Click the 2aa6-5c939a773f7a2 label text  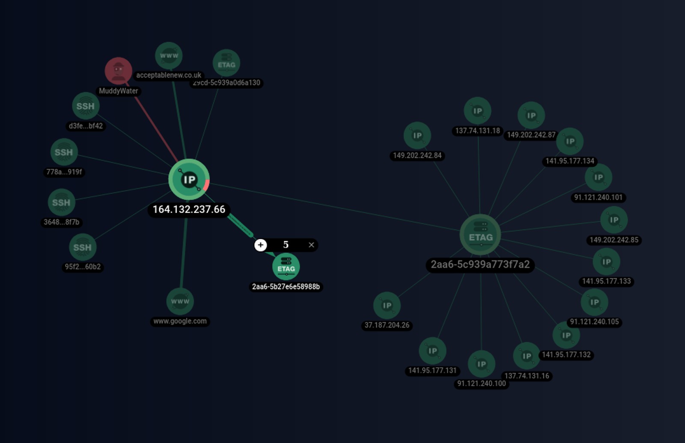[480, 265]
